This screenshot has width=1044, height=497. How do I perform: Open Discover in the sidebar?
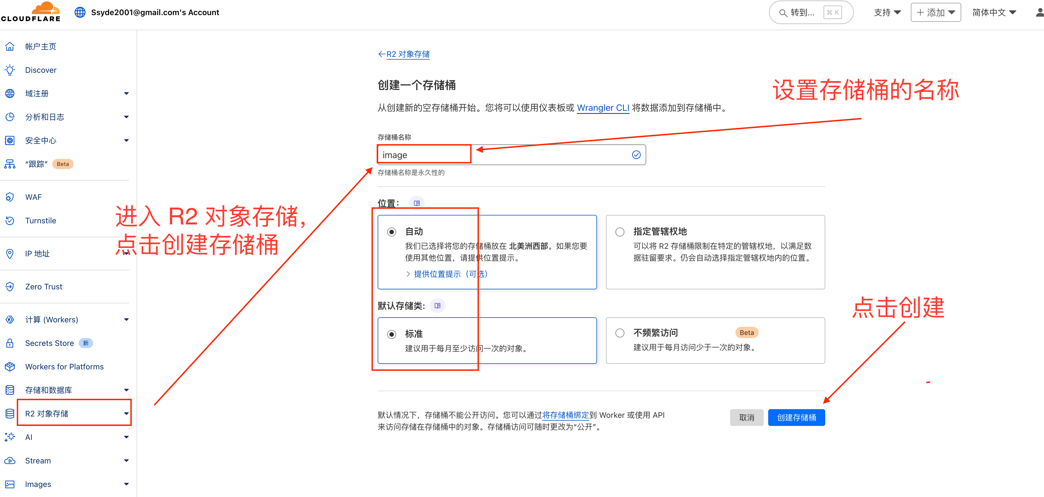click(41, 70)
